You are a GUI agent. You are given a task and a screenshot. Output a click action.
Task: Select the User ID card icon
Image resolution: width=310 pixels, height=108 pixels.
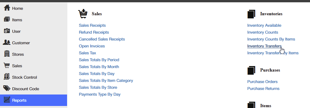click(7, 31)
